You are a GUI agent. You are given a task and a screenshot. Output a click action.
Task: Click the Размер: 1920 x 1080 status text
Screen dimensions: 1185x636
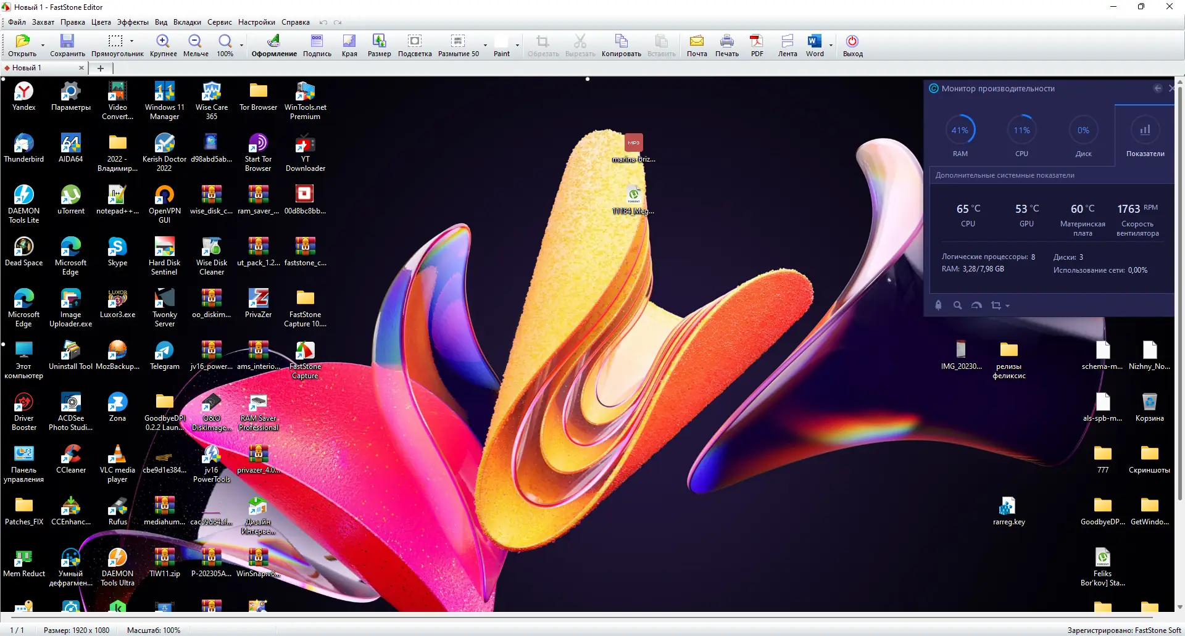coord(77,630)
